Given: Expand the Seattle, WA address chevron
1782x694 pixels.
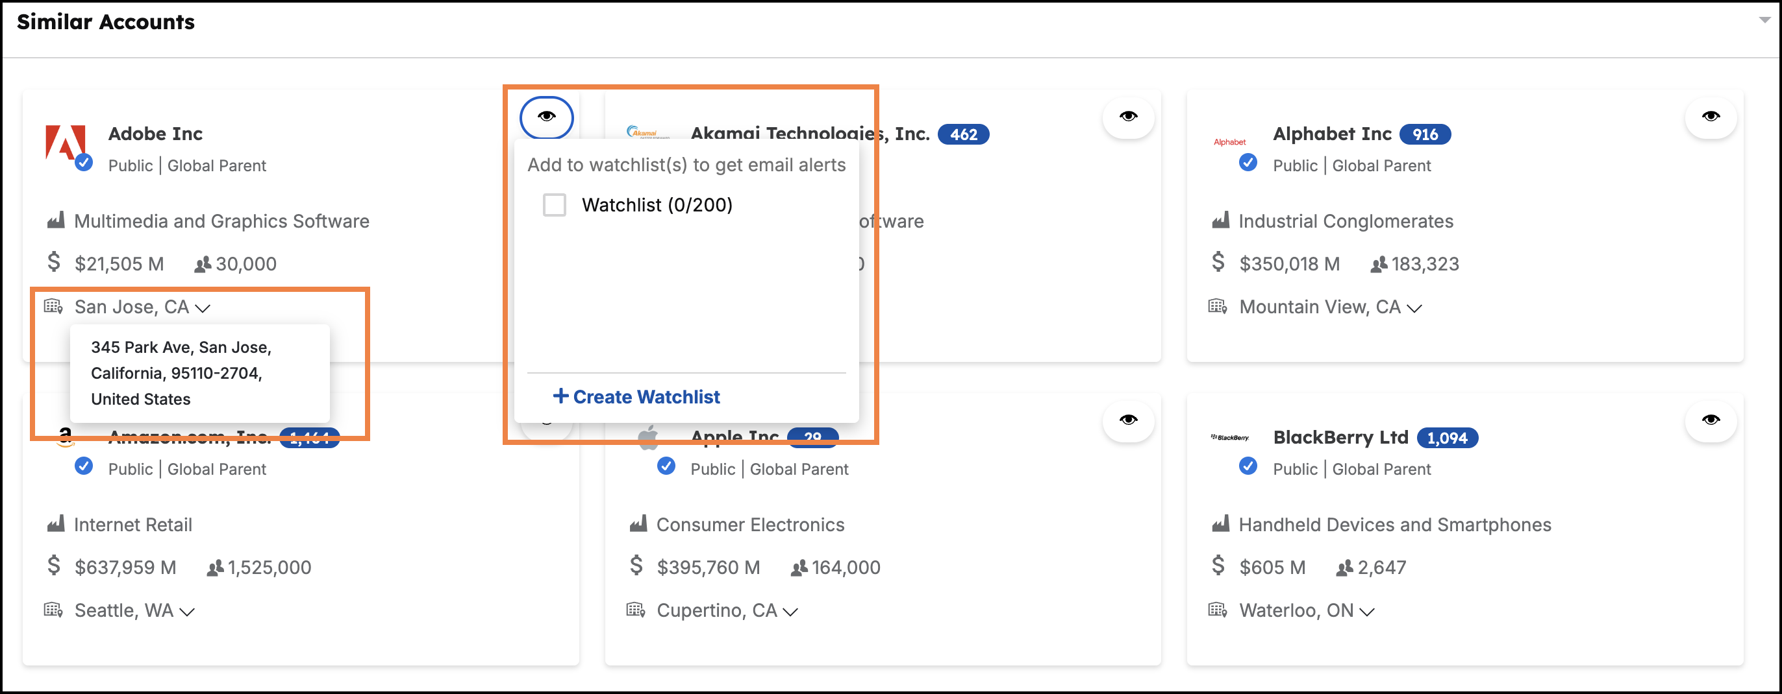Looking at the screenshot, I should [187, 612].
